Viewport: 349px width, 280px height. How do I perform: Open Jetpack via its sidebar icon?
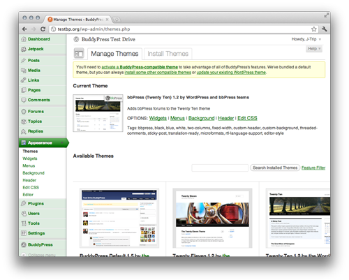click(24, 49)
